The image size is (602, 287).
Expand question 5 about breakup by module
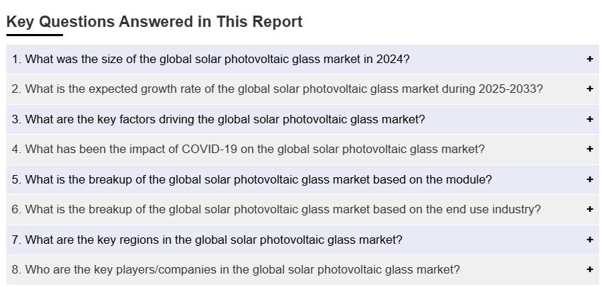tap(251, 179)
